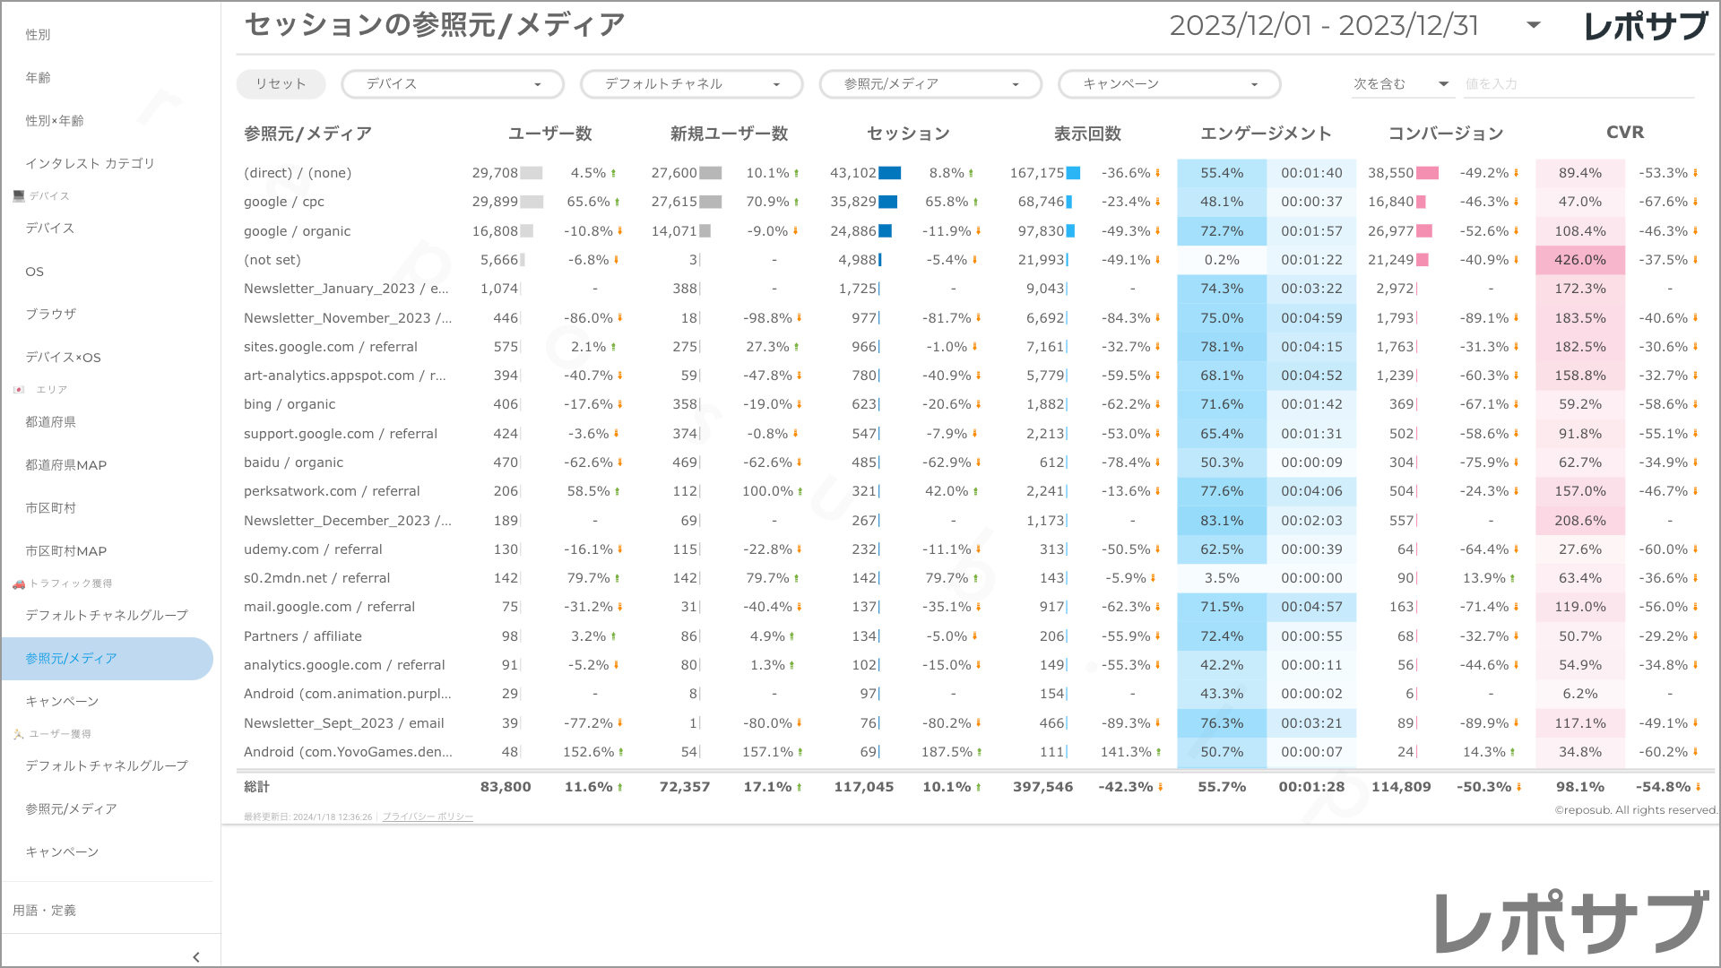The image size is (1721, 968).
Task: Click the 値を入力 search field
Action: pyautogui.click(x=1578, y=84)
